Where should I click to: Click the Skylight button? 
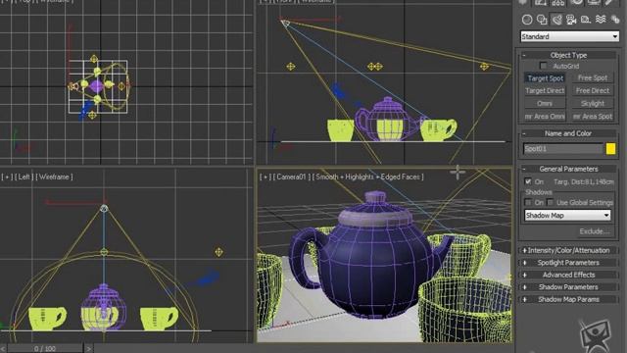pos(593,103)
